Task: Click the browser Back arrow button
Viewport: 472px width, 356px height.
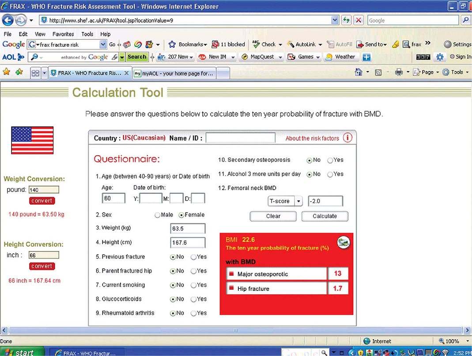Action: click(8, 20)
